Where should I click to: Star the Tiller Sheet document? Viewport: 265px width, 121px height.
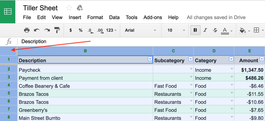69,8
